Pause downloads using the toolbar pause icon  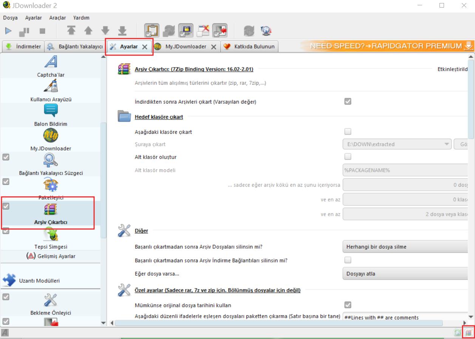24,31
